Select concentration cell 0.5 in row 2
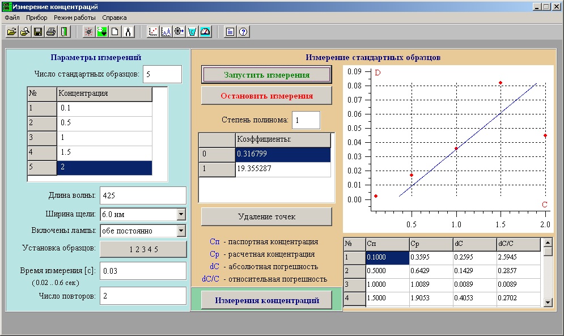 pyautogui.click(x=104, y=123)
